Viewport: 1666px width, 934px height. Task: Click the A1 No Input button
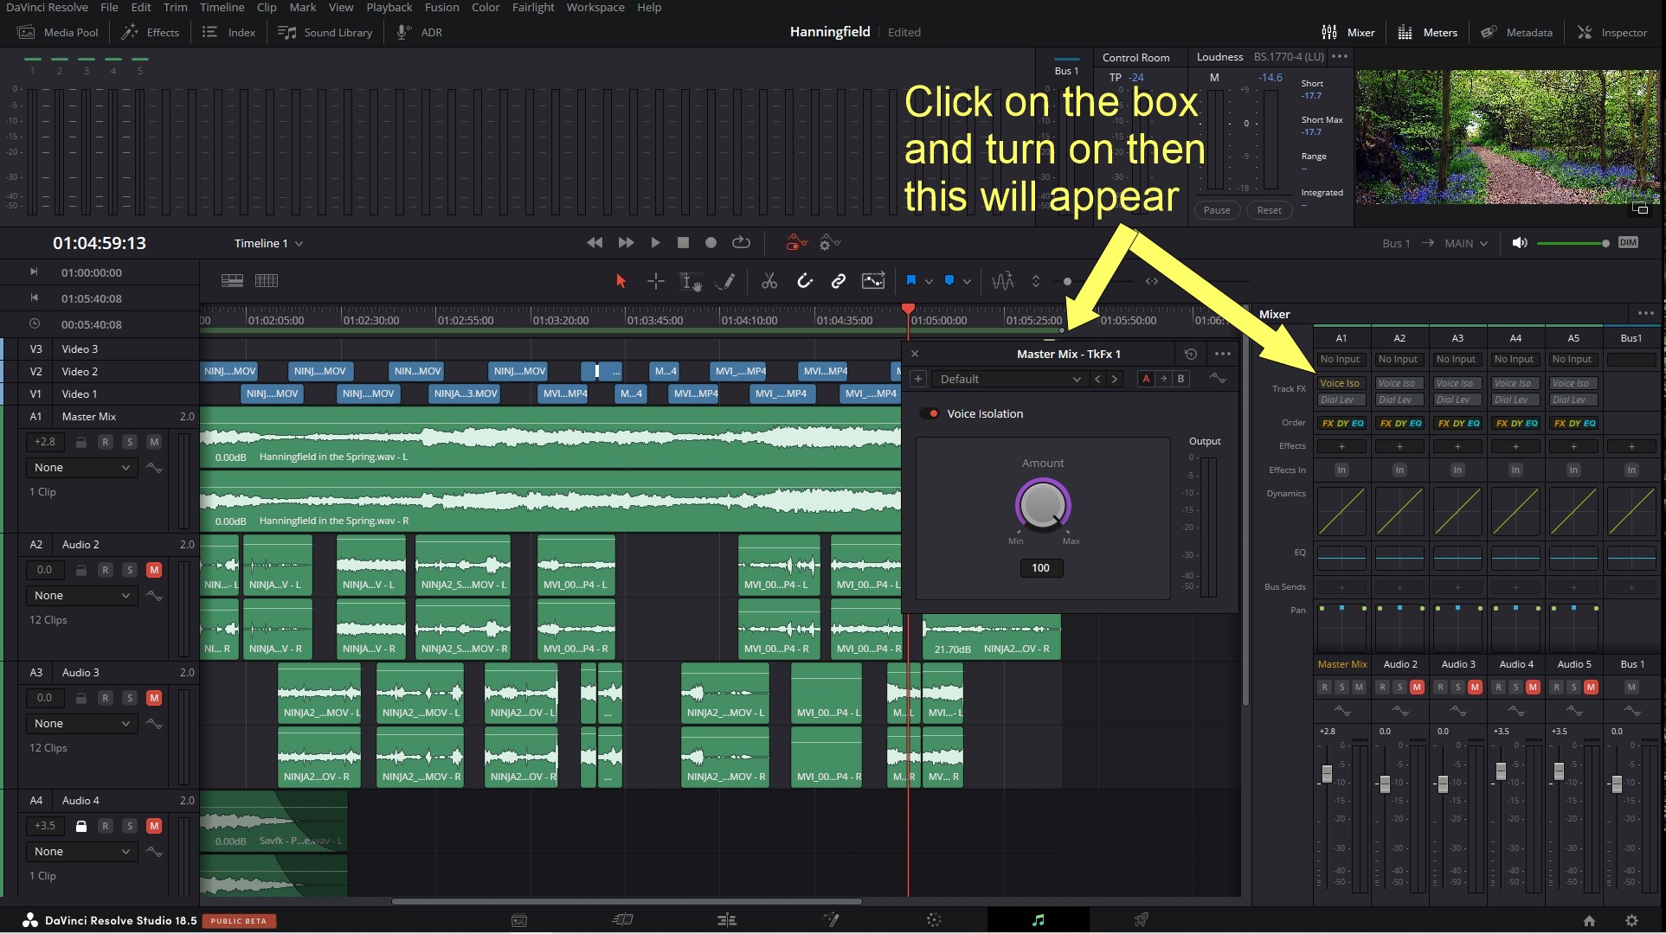1340,359
